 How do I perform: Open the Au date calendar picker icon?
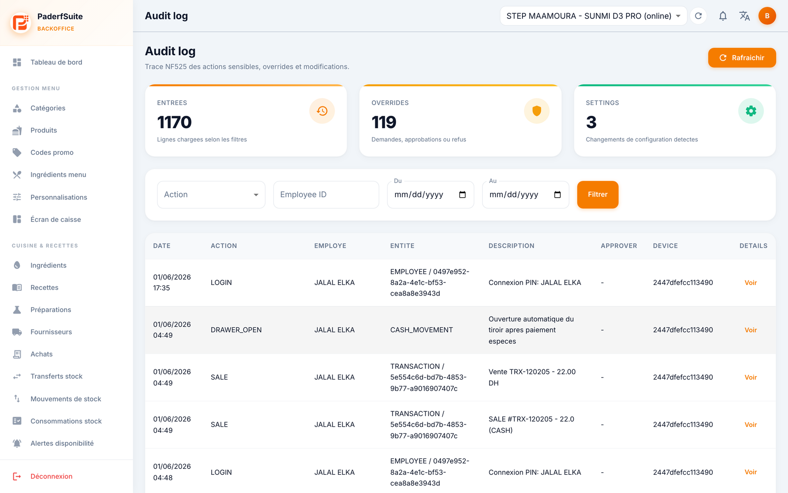(x=558, y=195)
